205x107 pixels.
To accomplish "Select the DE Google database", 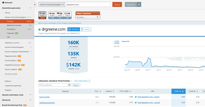I will click(60, 15).
